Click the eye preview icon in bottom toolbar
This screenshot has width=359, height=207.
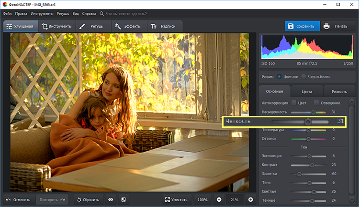[111, 199]
